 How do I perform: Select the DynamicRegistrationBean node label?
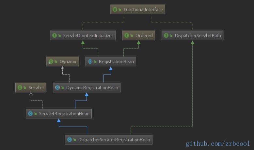click(92, 88)
